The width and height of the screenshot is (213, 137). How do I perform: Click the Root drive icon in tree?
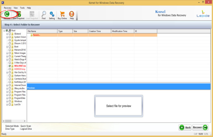click(x=10, y=31)
